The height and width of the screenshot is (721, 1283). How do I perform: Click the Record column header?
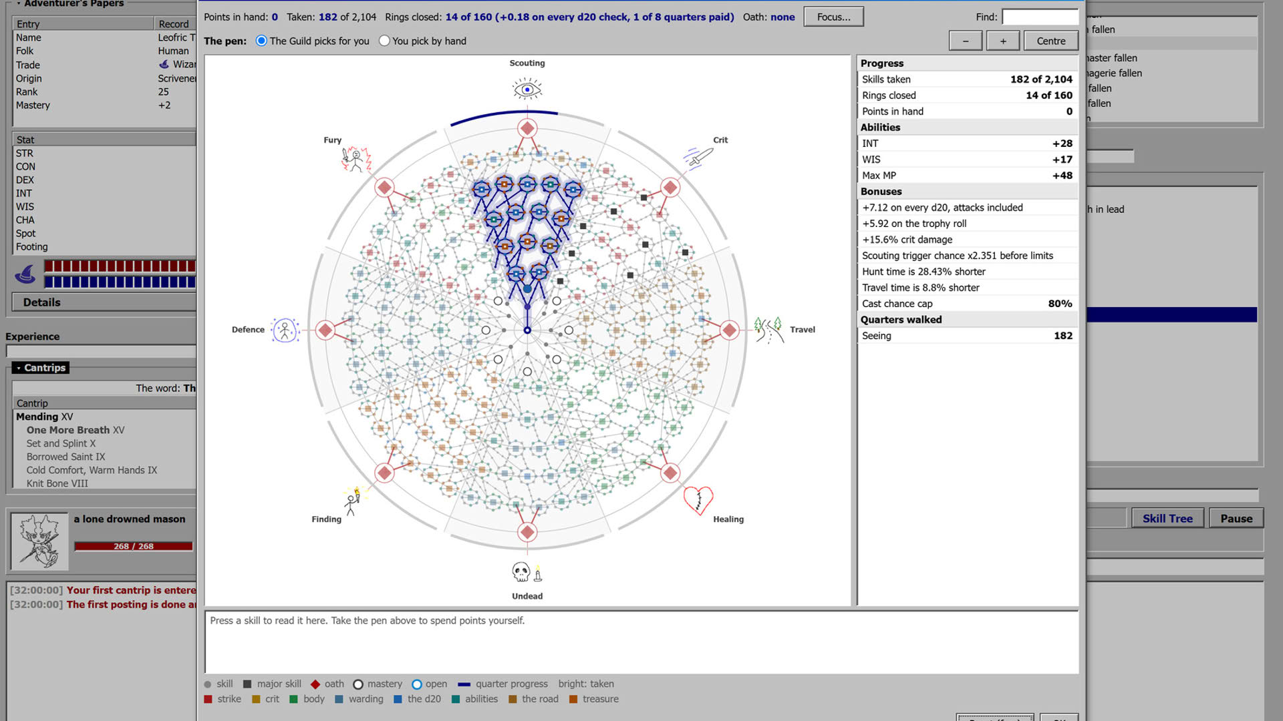click(175, 24)
